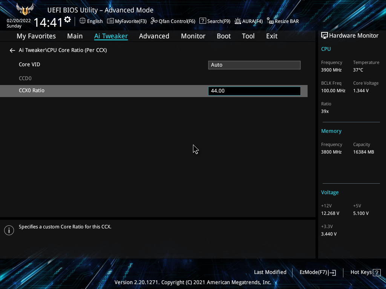Switch to the Monitor tab
This screenshot has width=386, height=289.
pos(193,36)
